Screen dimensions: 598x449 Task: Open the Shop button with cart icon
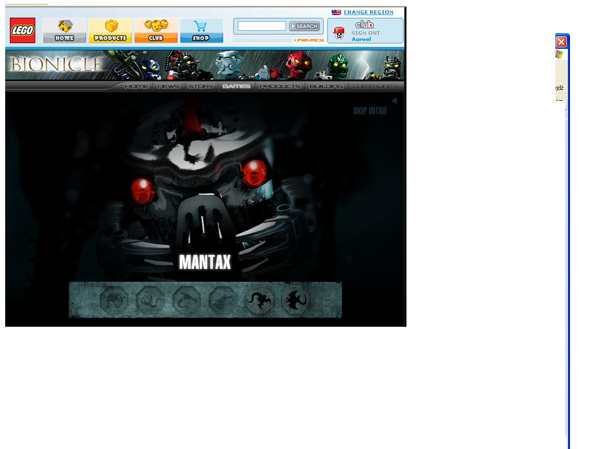coord(201,31)
